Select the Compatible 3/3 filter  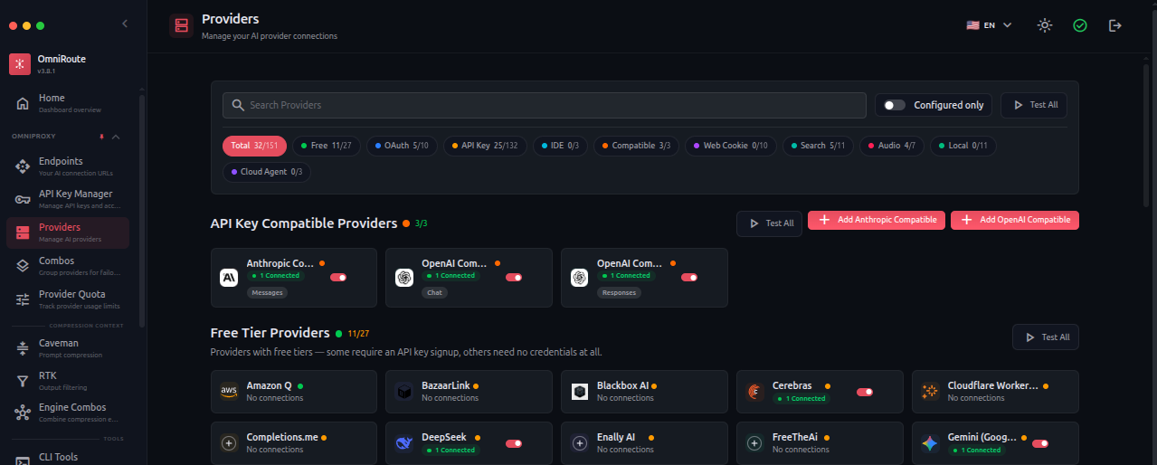(x=635, y=146)
